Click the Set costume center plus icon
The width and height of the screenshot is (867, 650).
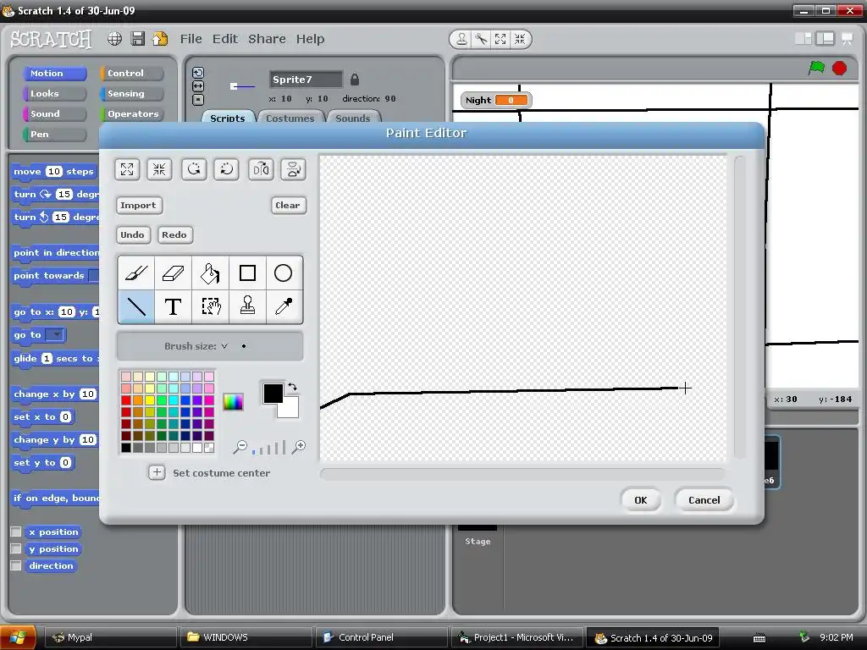click(x=157, y=472)
